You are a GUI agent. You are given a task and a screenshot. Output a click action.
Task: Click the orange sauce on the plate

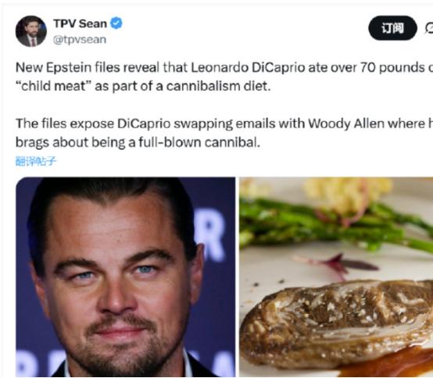pos(392,364)
